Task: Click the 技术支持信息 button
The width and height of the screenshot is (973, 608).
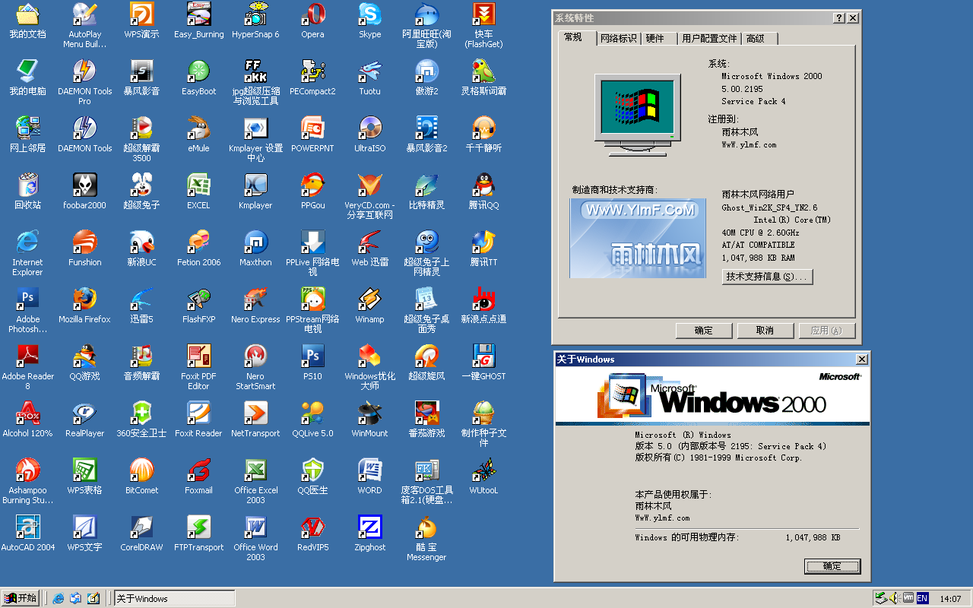Action: pos(767,277)
